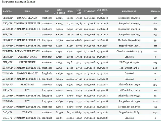
Task: Click opening price 110.65
Action: [x=59, y=118]
